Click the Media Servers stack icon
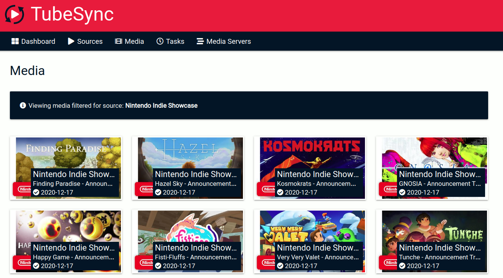Screen dimensions: 503x278 point(200,41)
